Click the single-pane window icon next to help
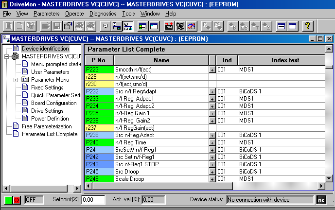 293,26
